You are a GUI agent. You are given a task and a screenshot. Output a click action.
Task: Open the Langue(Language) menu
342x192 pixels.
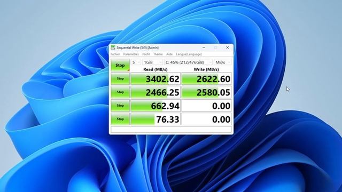pyautogui.click(x=189, y=54)
